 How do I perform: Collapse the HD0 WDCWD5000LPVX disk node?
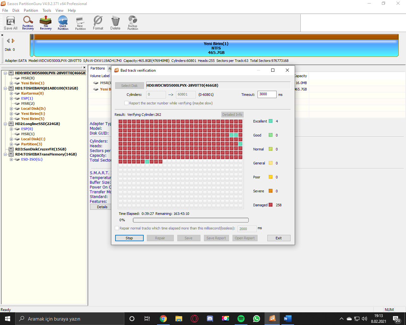5,73
